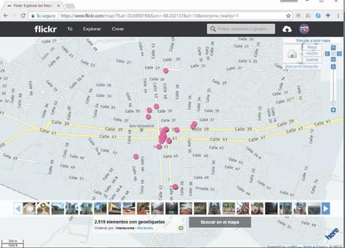Click the pink marker on Calle 27
The width and height of the screenshot is (345, 248).
pyautogui.click(x=165, y=71)
